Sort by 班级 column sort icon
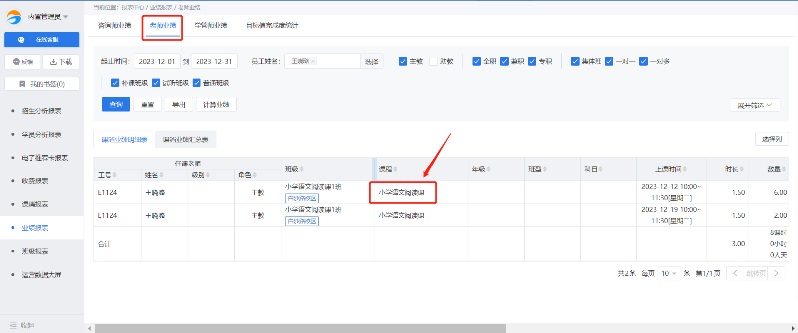798x333 pixels. point(301,169)
